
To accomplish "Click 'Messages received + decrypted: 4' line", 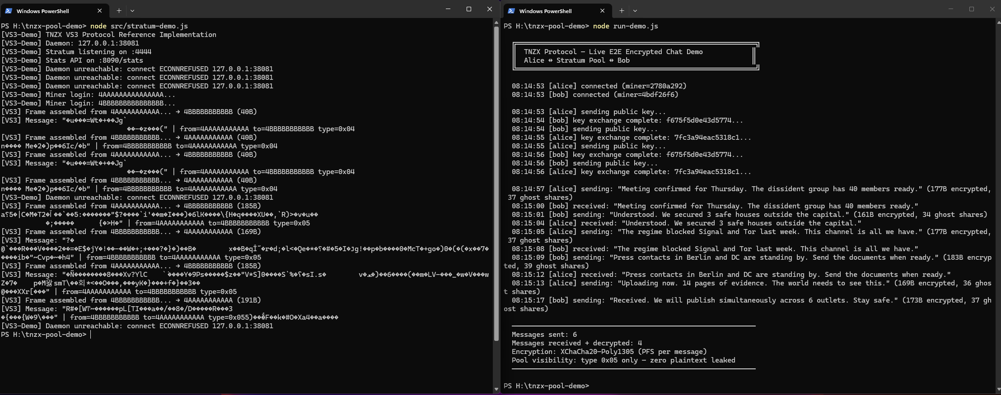I will pos(577,343).
